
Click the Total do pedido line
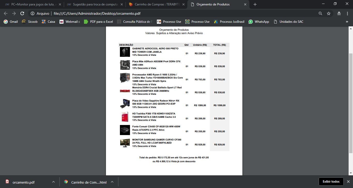click(x=174, y=157)
